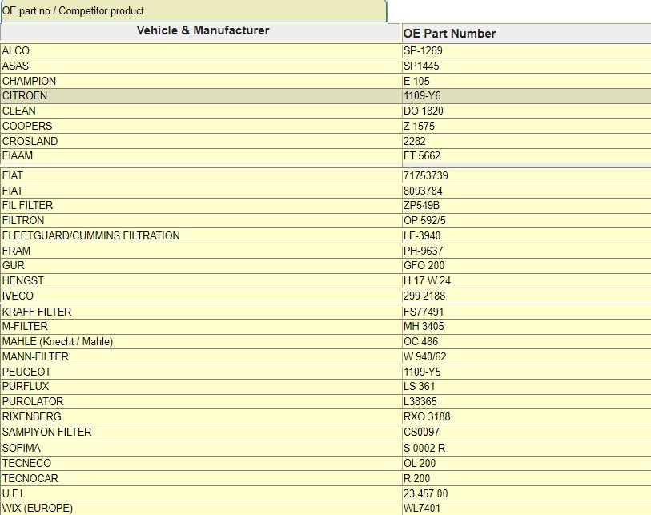Select the PEUGEOT row
Image resolution: width=651 pixels, height=515 pixels.
(325, 372)
